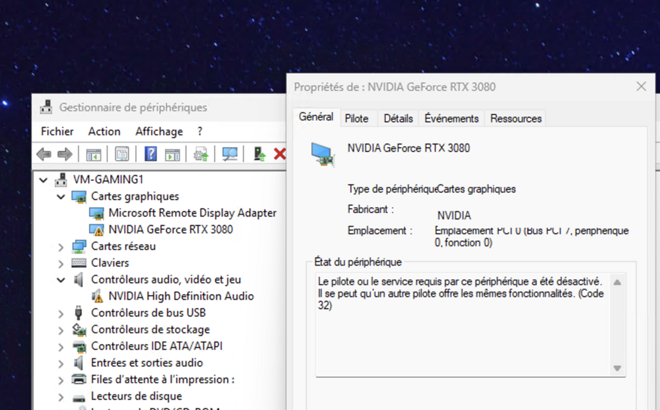The width and height of the screenshot is (660, 410).
Task: Click the Update driver toolbar icon
Action: tap(201, 154)
